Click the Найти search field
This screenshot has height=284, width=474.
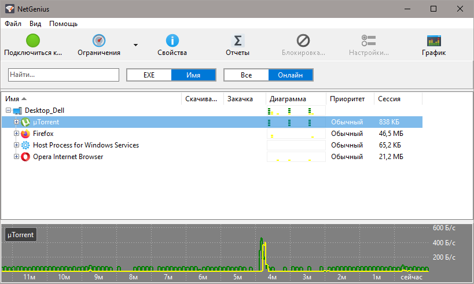(x=63, y=75)
